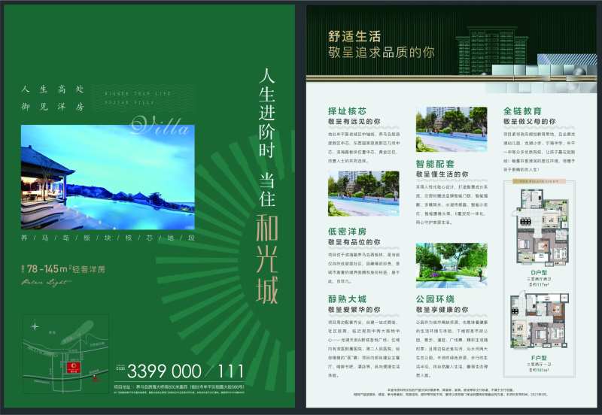Click the 'Villa' script text
The height and width of the screenshot is (415, 602).
pyautogui.click(x=160, y=125)
